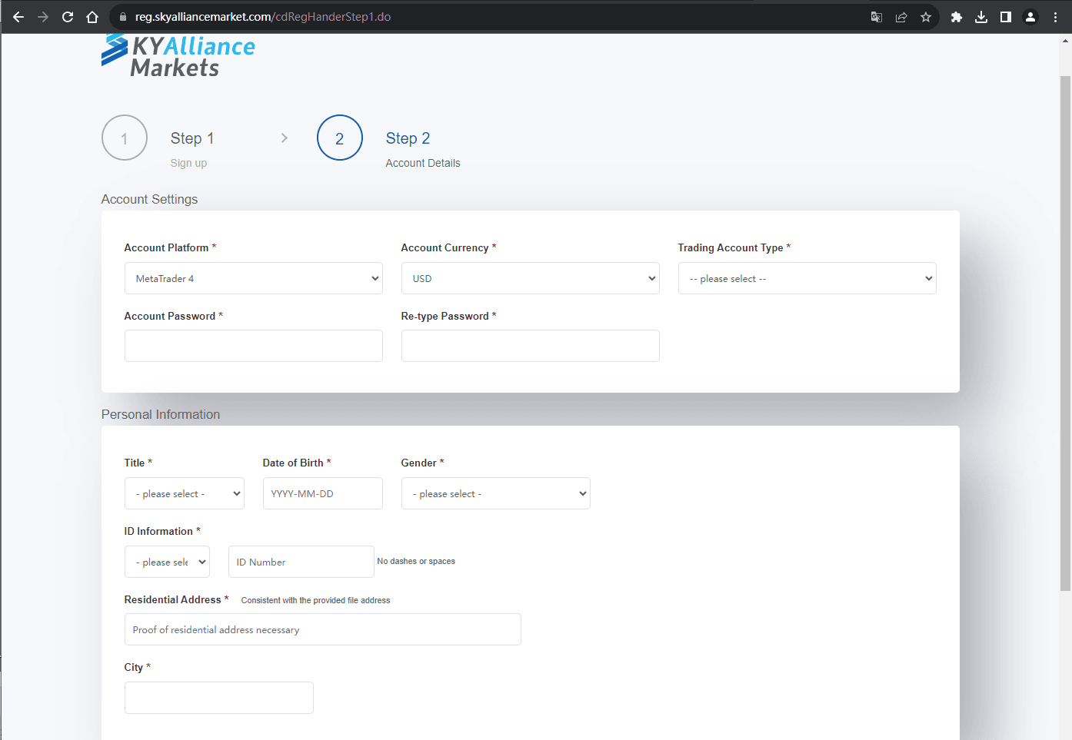Click the Step 2 number circle
The width and height of the screenshot is (1072, 740).
(x=340, y=138)
